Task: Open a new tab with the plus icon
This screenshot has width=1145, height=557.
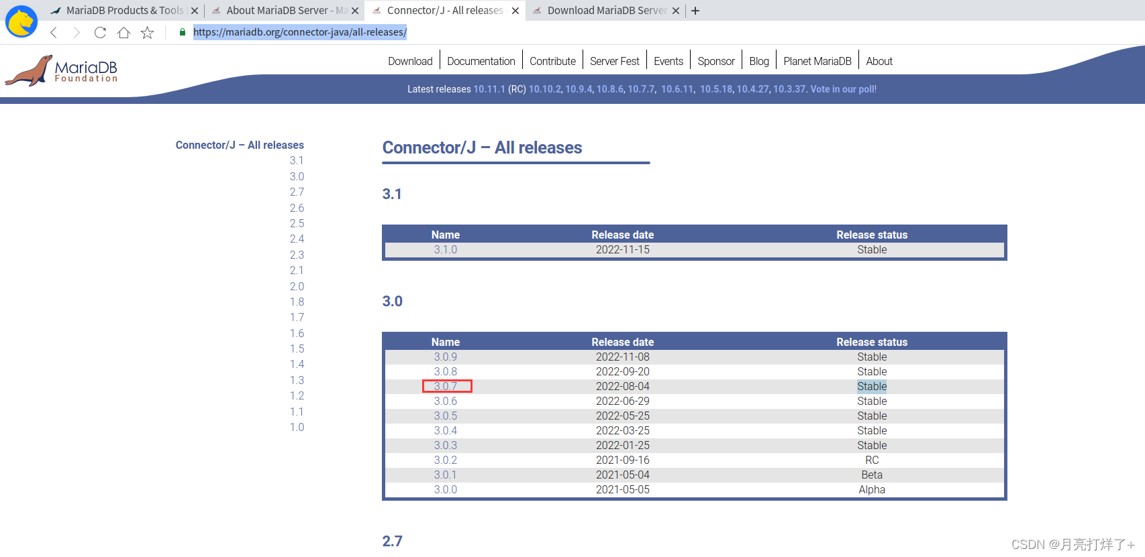Action: click(x=695, y=11)
